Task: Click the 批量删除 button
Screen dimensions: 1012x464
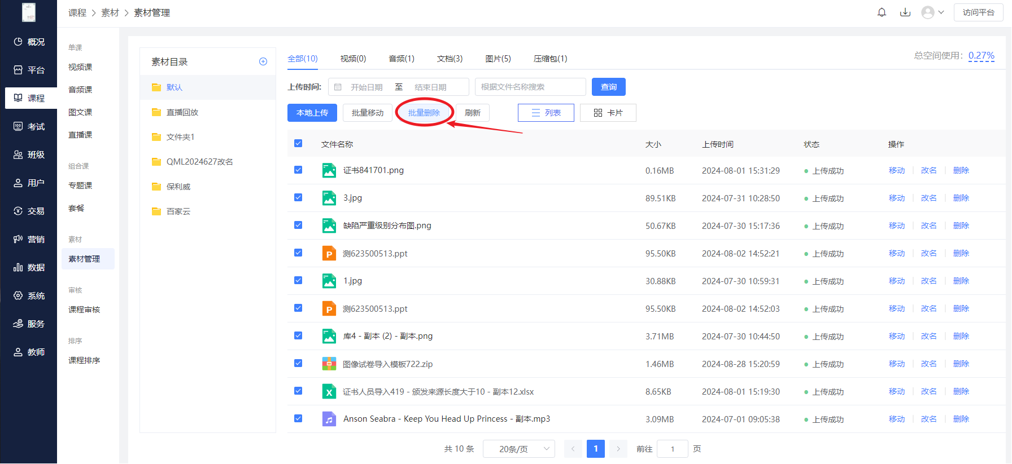Action: (x=424, y=113)
